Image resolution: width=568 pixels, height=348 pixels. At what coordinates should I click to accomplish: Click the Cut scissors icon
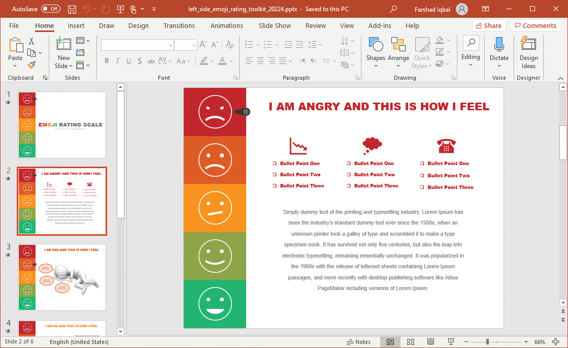click(31, 41)
